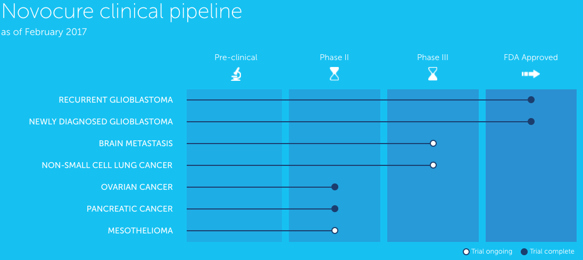Click the Brain Metastasis ongoing trial marker
Image resolution: width=583 pixels, height=260 pixels.
433,143
